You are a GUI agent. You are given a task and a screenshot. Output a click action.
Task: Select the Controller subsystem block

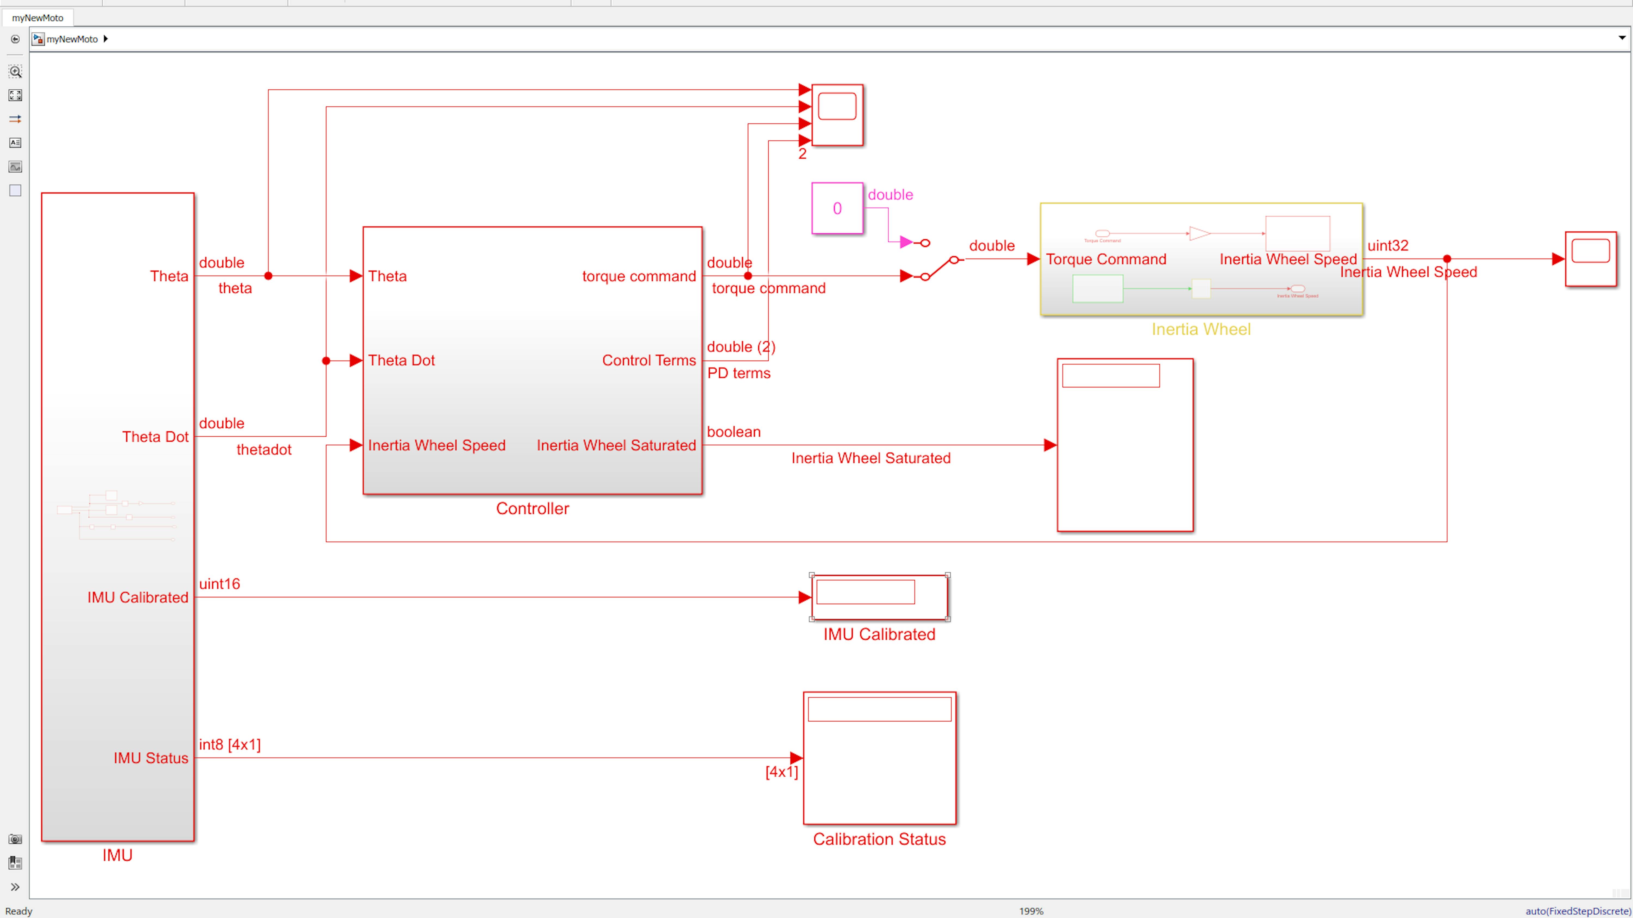click(x=533, y=360)
